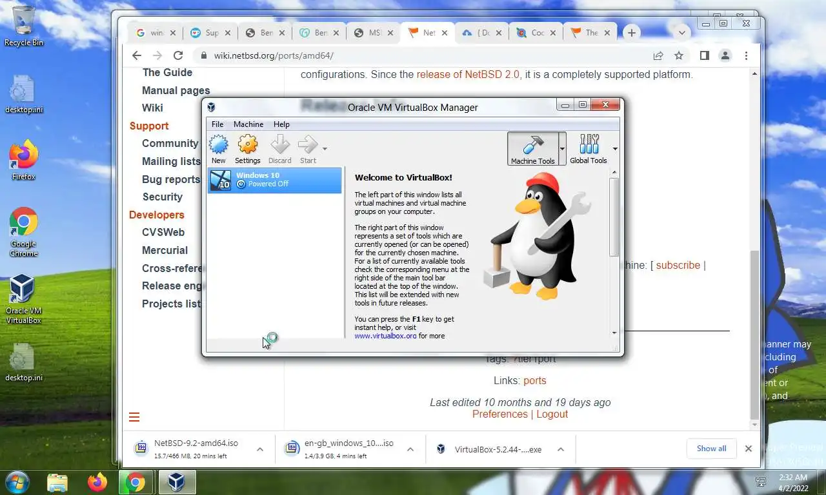
Task: Open Mercurial sidebar link
Action: (x=165, y=250)
